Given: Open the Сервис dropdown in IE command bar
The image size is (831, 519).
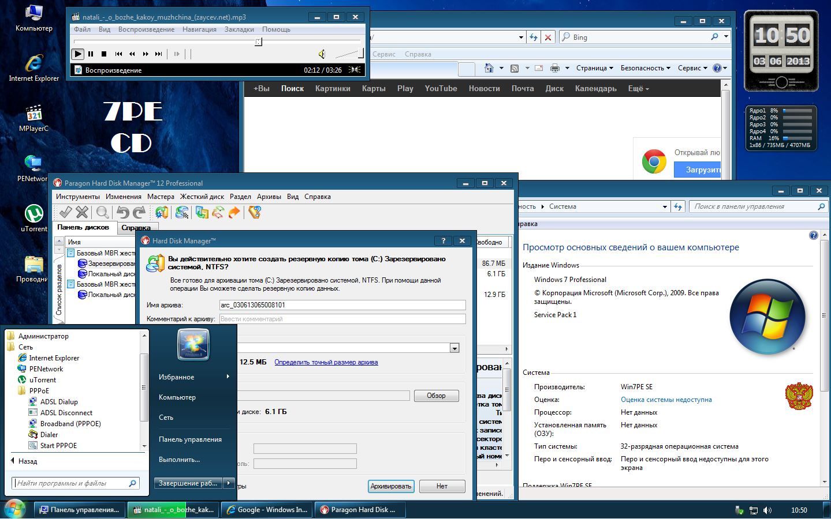Looking at the screenshot, I should (x=692, y=68).
